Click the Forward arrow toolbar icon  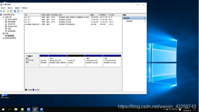click(x=4, y=11)
